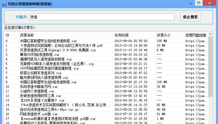Click size cell 32 MB
The width and height of the screenshot is (218, 124).
(x=161, y=87)
